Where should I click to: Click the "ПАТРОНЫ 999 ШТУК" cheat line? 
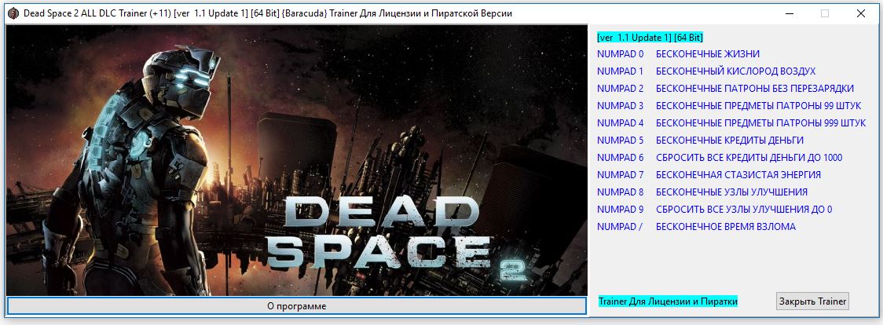[760, 122]
